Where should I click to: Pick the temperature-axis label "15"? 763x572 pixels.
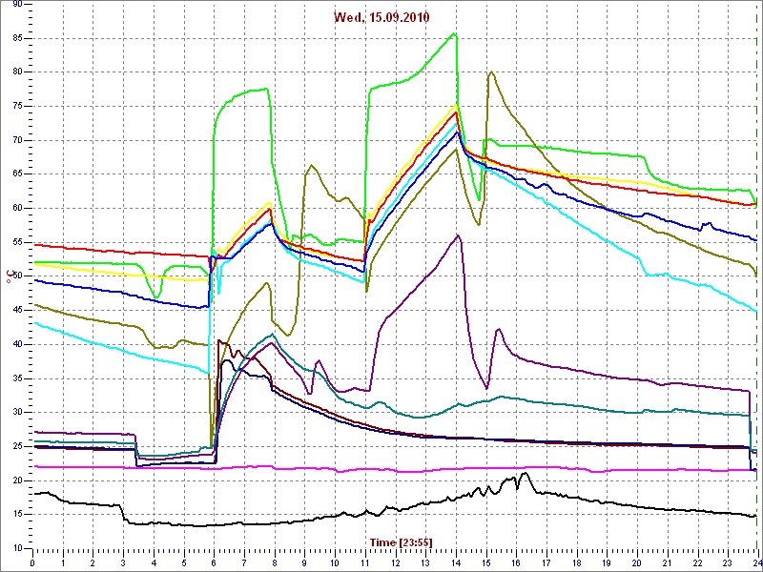click(x=17, y=515)
